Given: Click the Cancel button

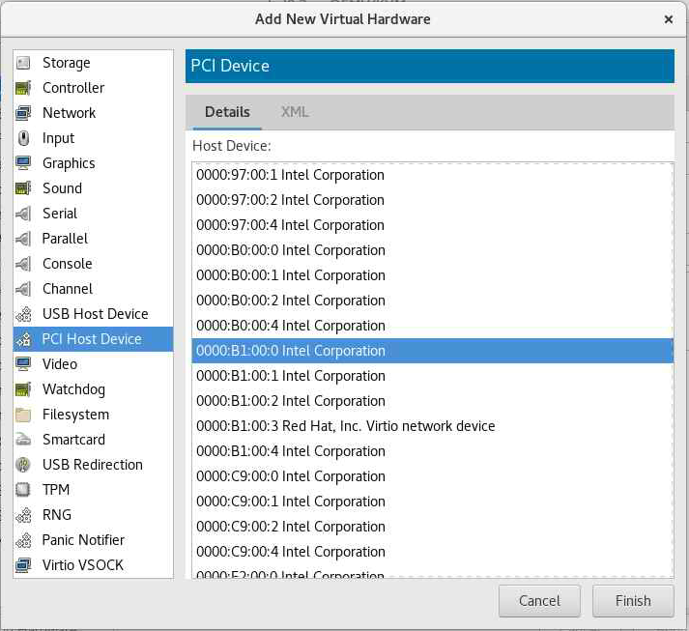Looking at the screenshot, I should tap(539, 600).
